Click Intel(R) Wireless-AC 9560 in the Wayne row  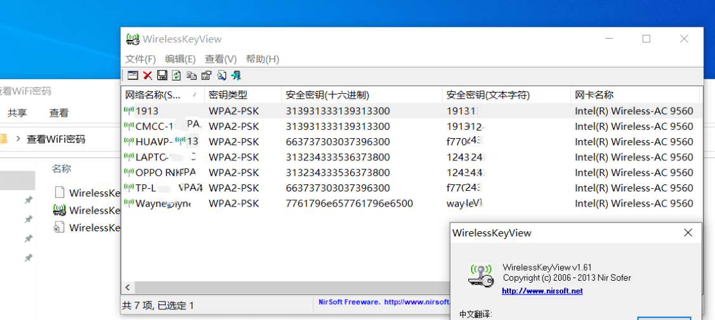(x=634, y=203)
